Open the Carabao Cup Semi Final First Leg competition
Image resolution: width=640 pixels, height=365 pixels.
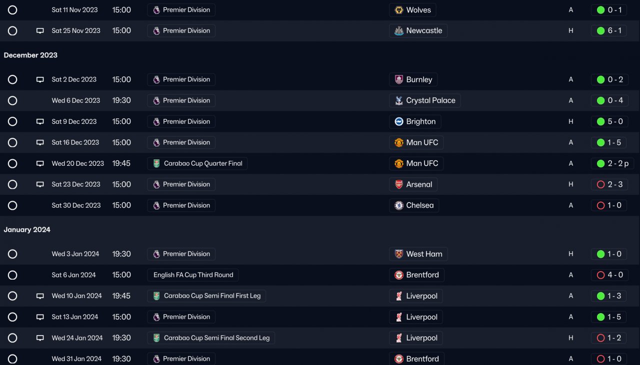pyautogui.click(x=212, y=296)
